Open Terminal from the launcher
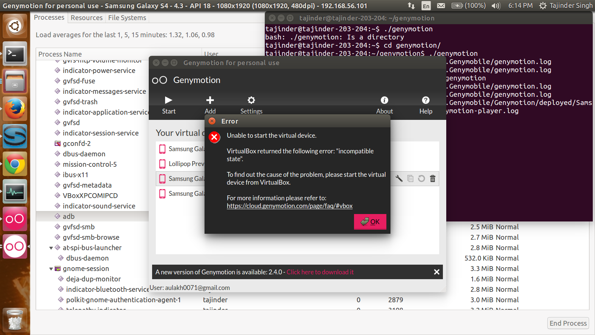Viewport: 595px width, 335px height. point(15,54)
